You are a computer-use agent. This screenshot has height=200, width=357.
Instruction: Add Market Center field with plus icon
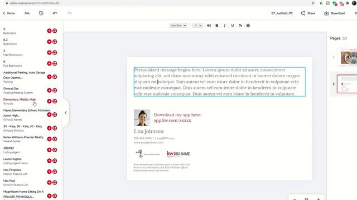pyautogui.click(x=49, y=139)
